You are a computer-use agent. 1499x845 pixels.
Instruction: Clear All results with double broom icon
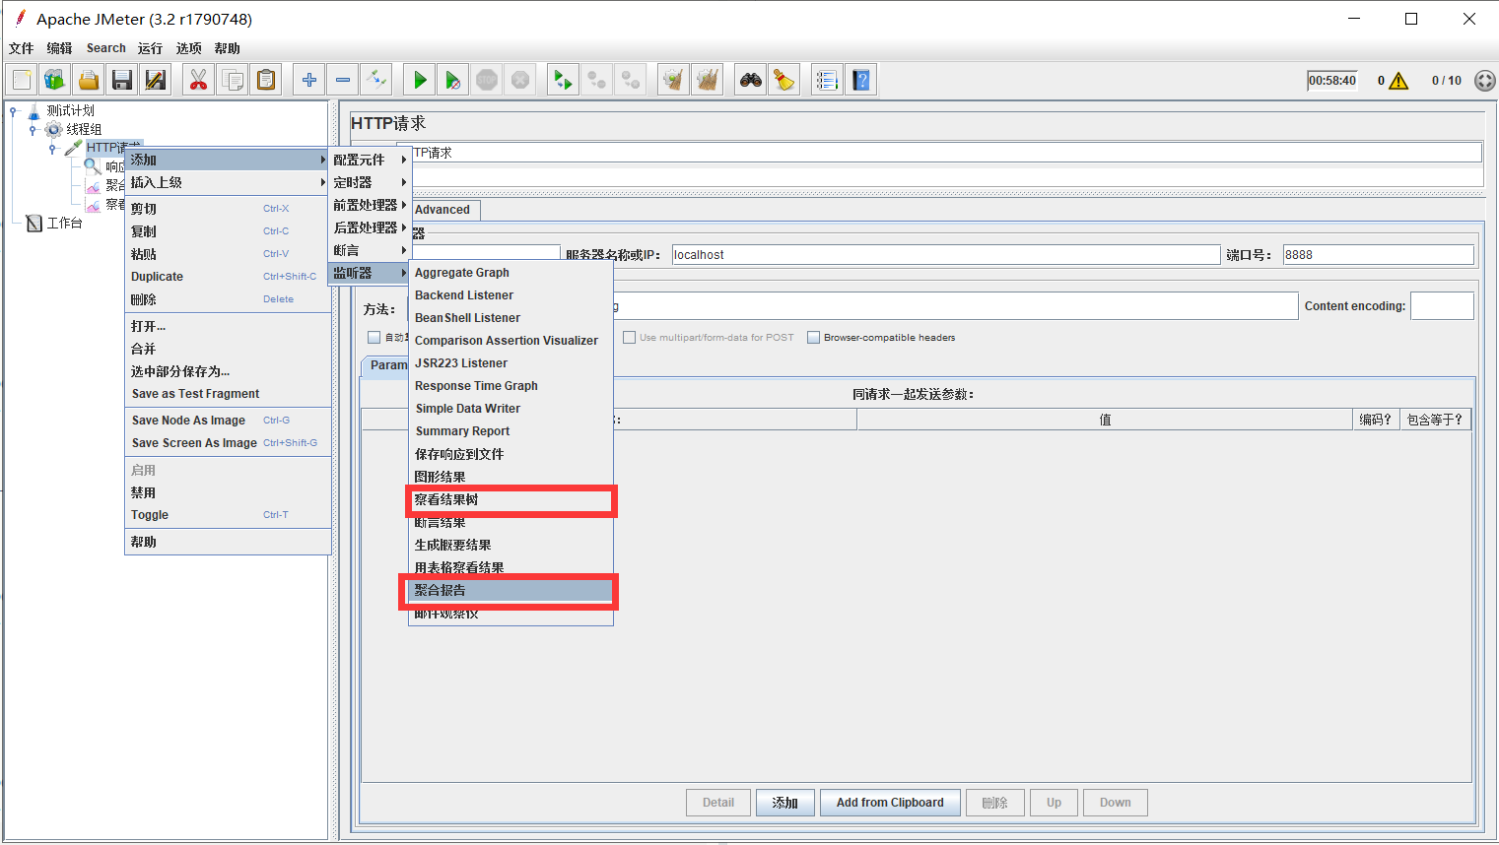pos(708,80)
